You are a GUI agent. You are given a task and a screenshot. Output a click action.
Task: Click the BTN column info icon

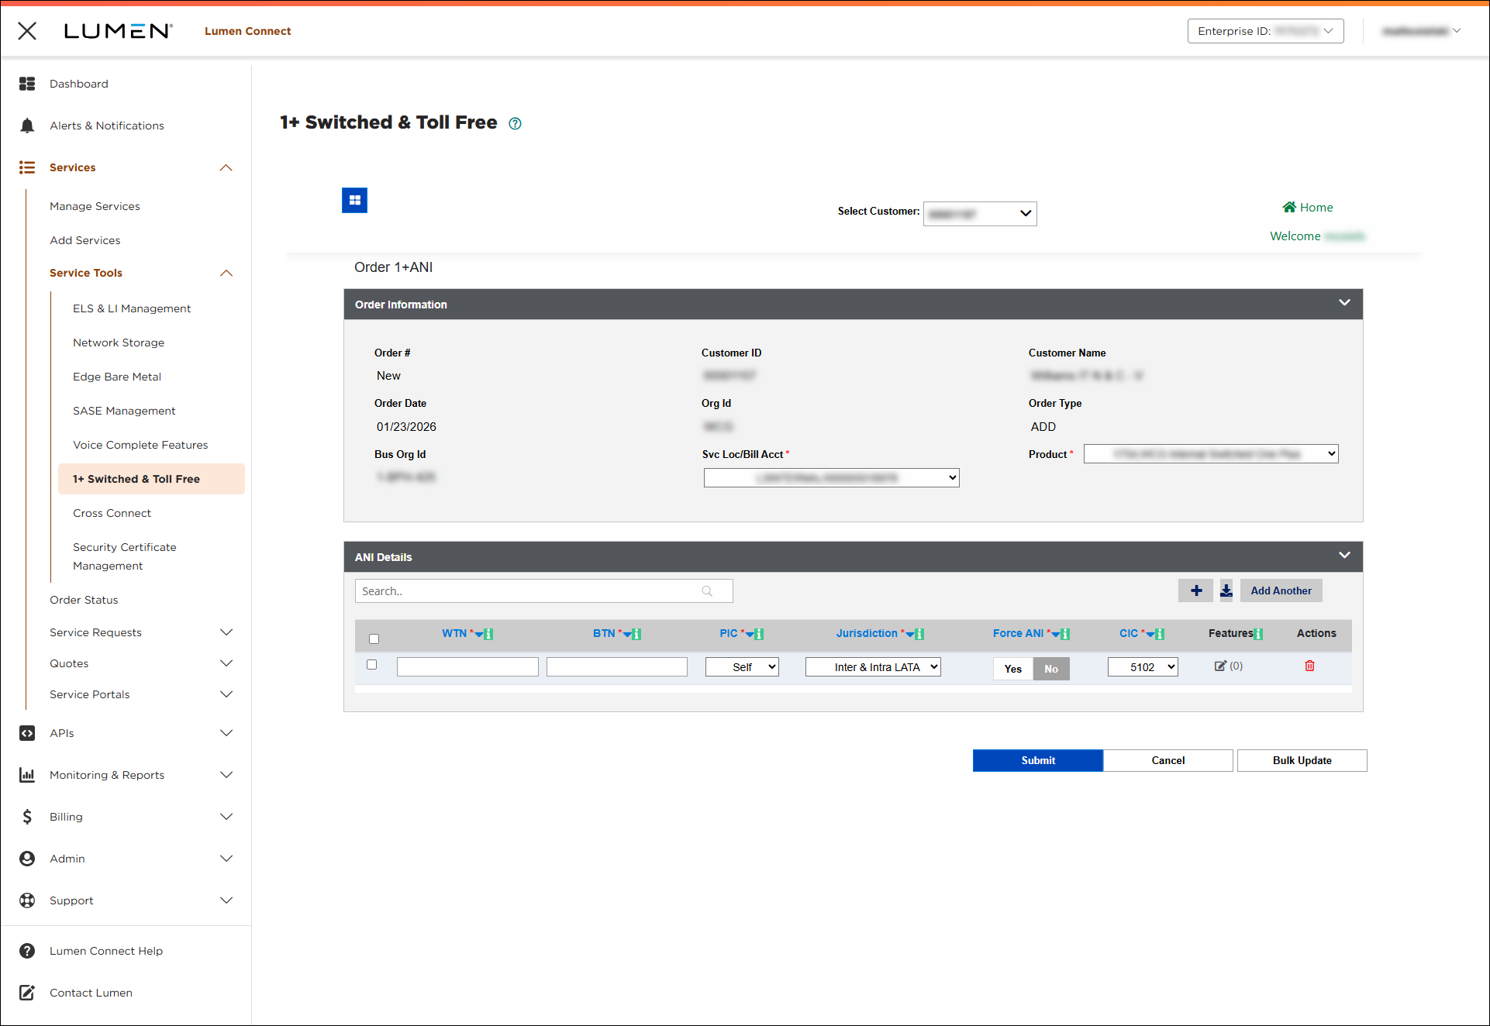click(x=636, y=634)
